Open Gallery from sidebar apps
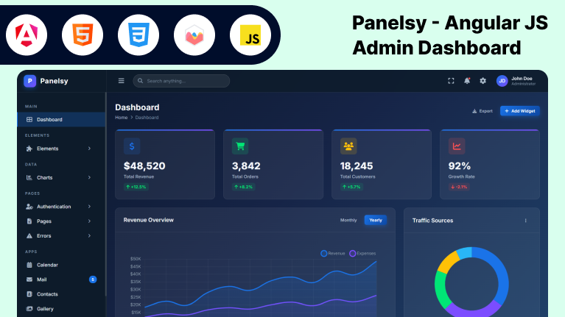 click(61, 309)
